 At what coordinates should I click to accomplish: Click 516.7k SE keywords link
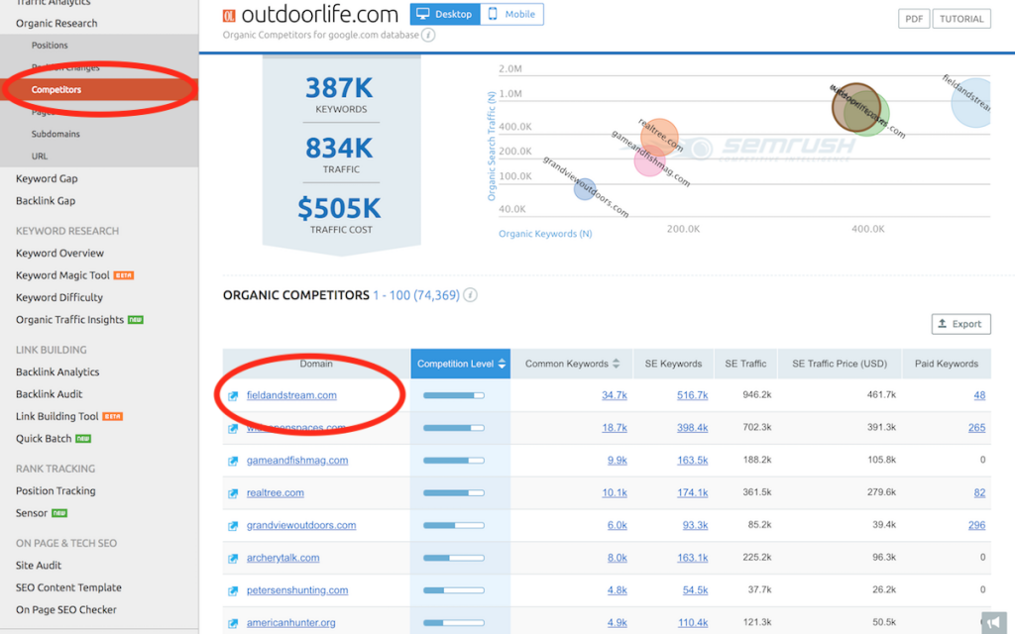(x=692, y=395)
